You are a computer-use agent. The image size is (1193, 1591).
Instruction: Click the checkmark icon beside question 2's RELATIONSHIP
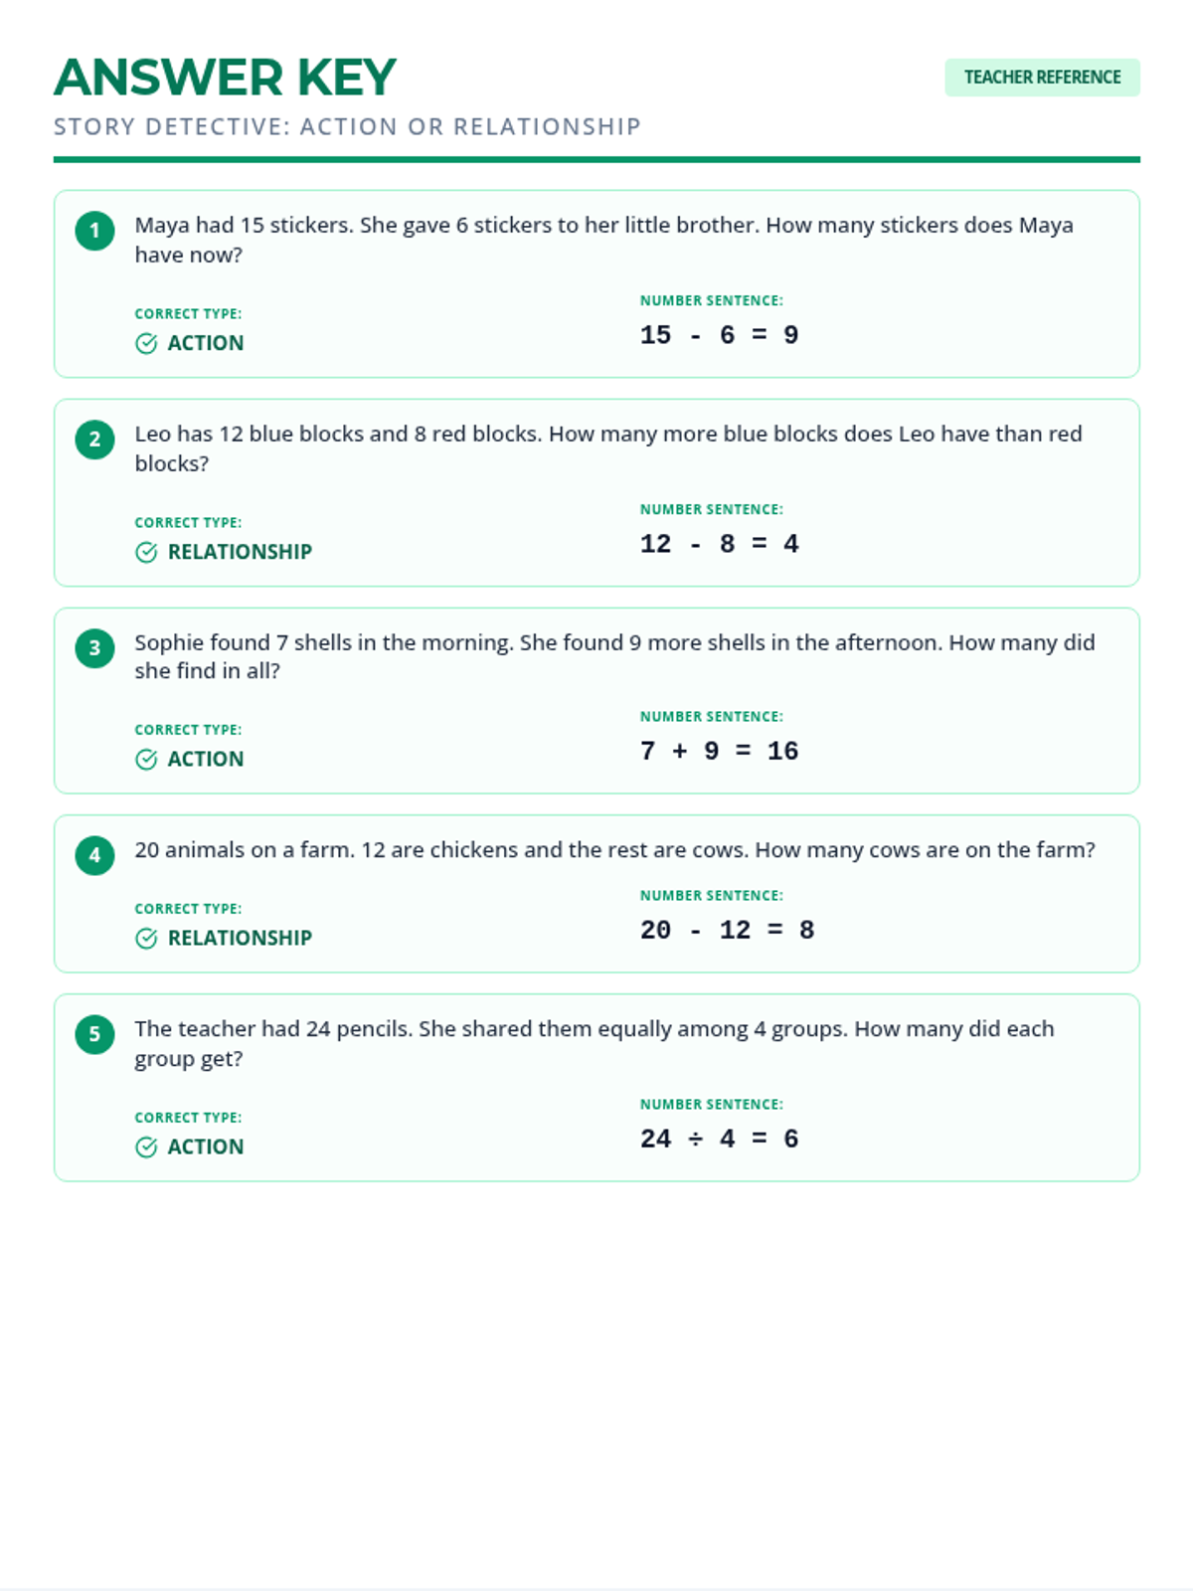(x=146, y=552)
